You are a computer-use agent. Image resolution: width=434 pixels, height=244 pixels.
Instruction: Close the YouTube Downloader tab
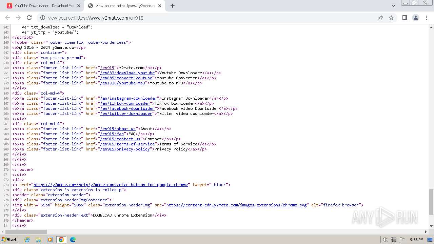[x=78, y=6]
